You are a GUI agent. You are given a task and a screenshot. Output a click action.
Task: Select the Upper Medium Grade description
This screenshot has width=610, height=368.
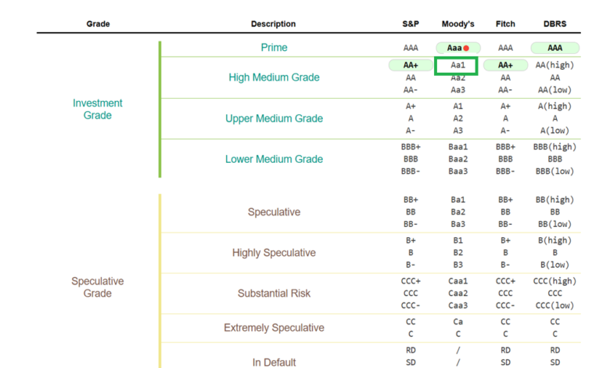tap(274, 118)
